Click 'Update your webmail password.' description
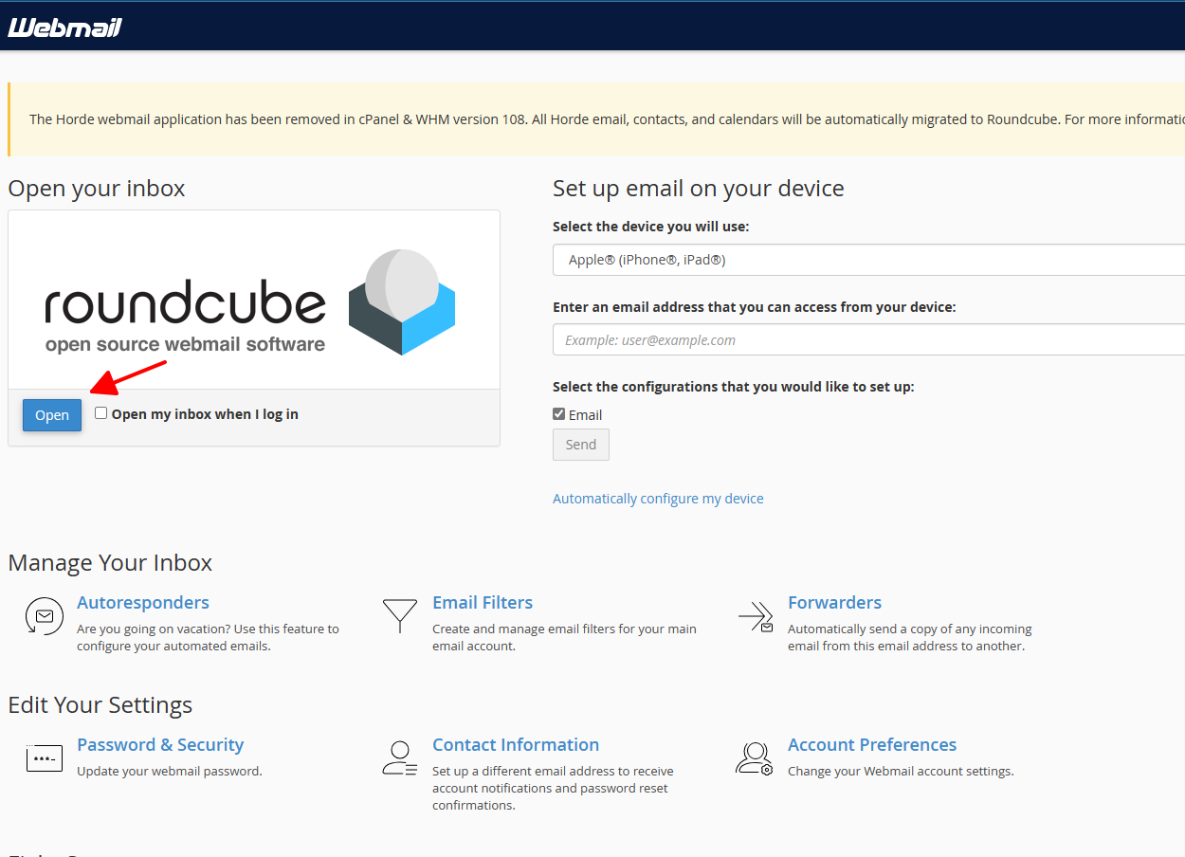 170,772
